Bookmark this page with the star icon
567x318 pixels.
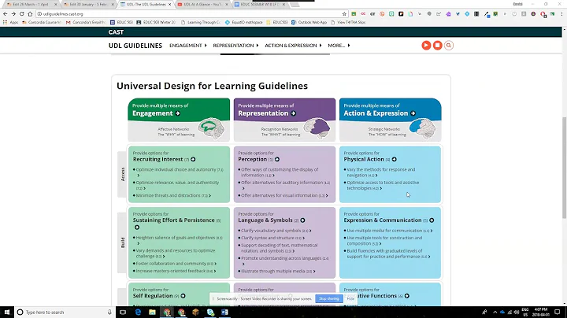(x=344, y=13)
